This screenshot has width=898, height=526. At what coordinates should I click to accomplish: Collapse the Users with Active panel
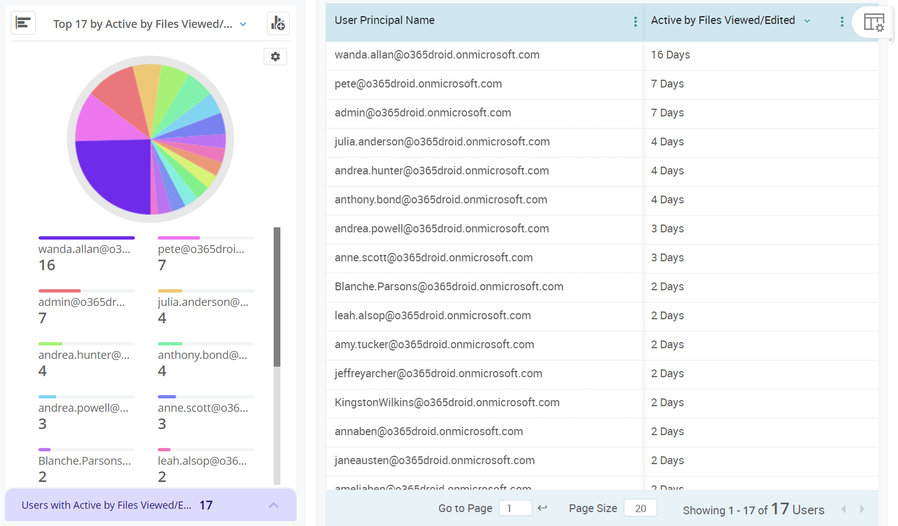tap(274, 505)
